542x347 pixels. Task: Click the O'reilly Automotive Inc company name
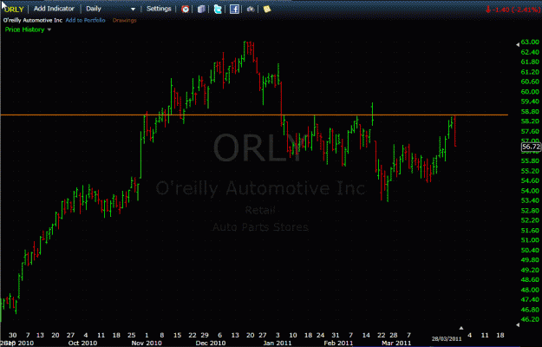click(x=33, y=21)
